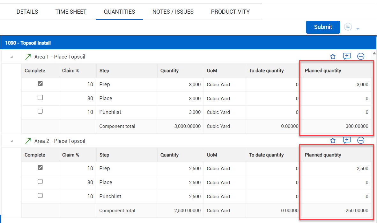Select Area 1 Place planned quantity cell
The width and height of the screenshot is (377, 223).
pos(336,99)
